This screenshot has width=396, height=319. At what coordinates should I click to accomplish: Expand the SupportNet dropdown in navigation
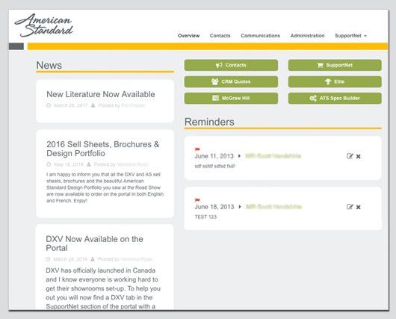[x=350, y=36]
